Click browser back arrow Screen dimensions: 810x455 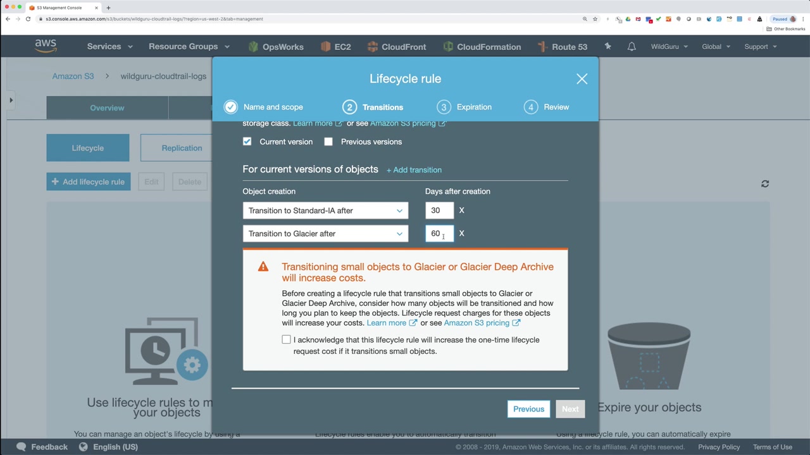click(8, 19)
